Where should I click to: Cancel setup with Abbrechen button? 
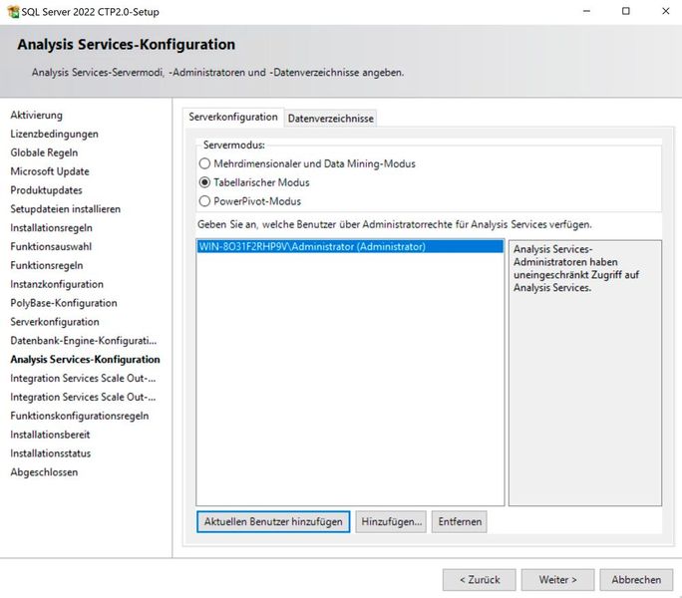click(x=636, y=580)
